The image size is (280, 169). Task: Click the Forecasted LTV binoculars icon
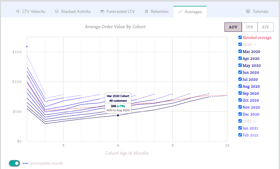[102, 11]
